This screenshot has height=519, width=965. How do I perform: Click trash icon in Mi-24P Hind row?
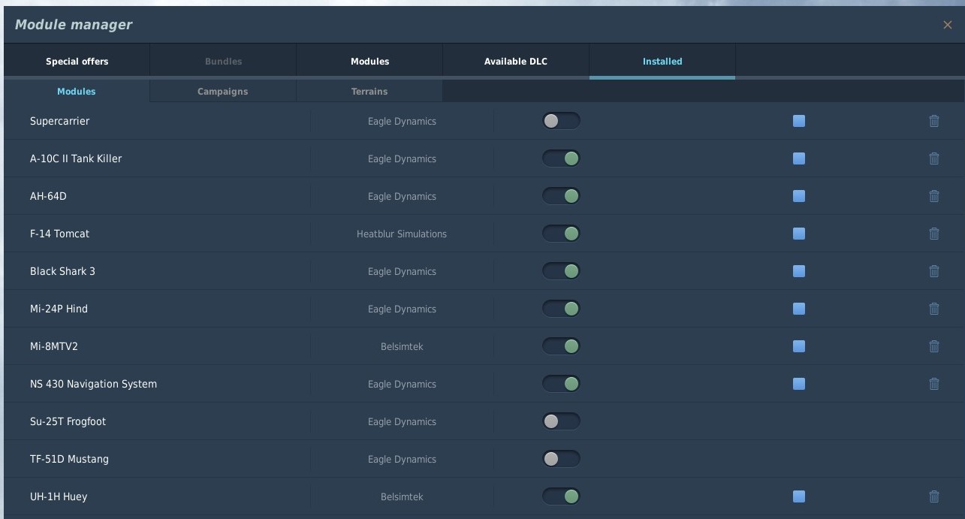click(934, 309)
